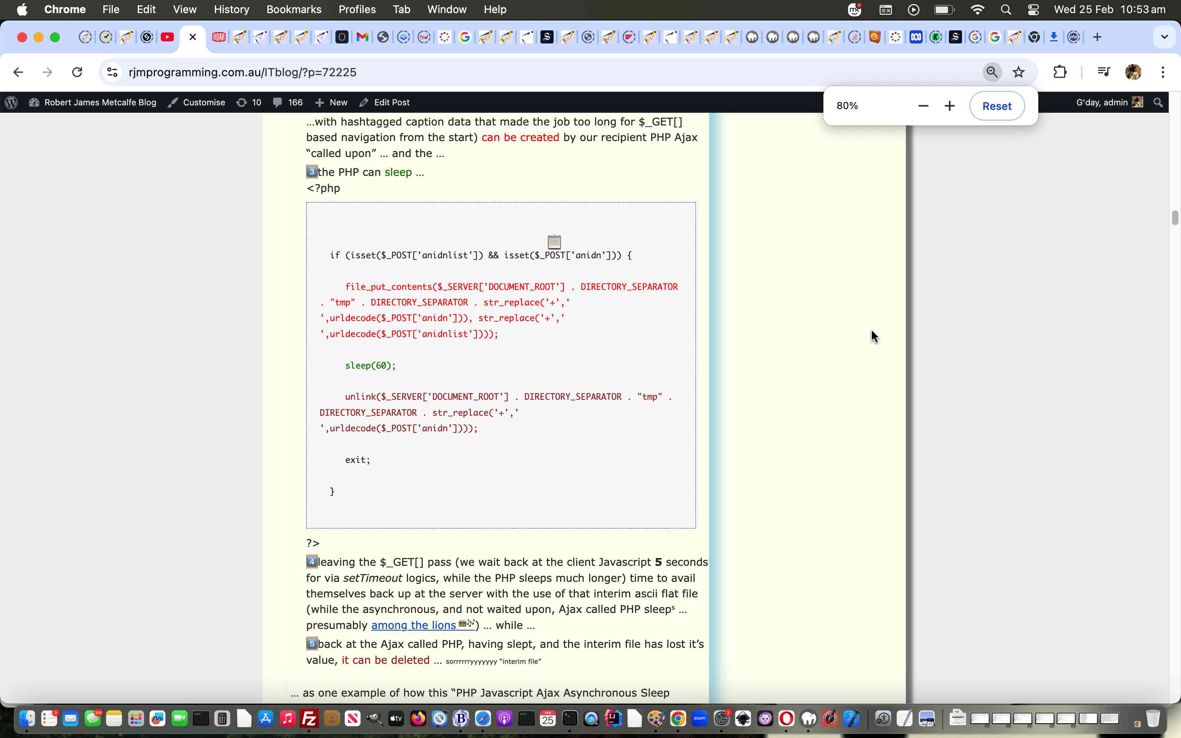Open WordPress dashboard via the W logo icon
This screenshot has height=738, width=1181.
(x=11, y=102)
